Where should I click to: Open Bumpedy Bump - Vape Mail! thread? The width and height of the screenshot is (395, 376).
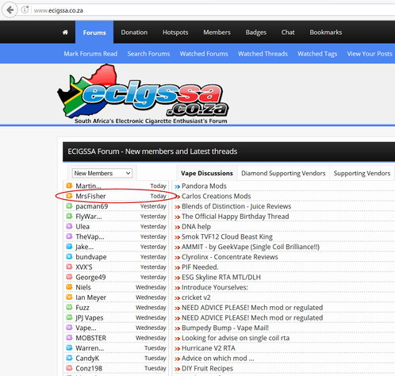225,328
